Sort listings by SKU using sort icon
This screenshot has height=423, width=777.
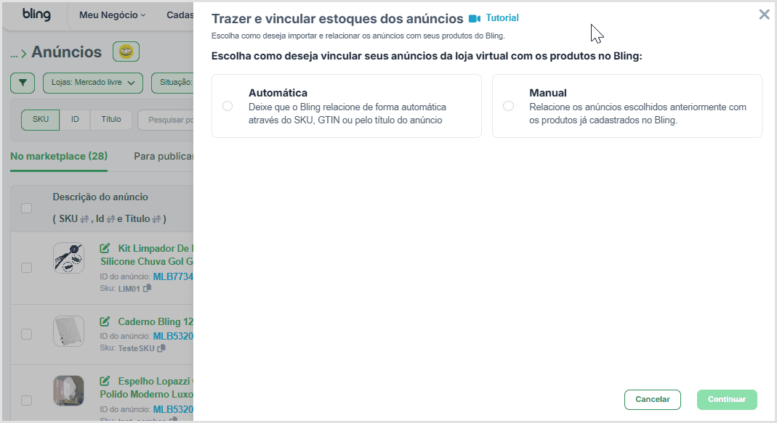click(x=84, y=219)
